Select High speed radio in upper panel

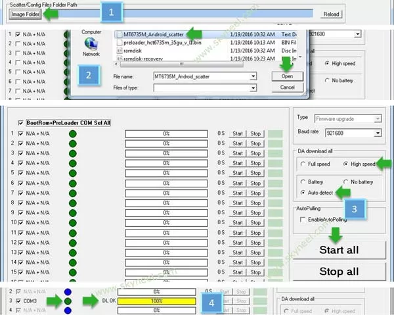tap(327, 63)
